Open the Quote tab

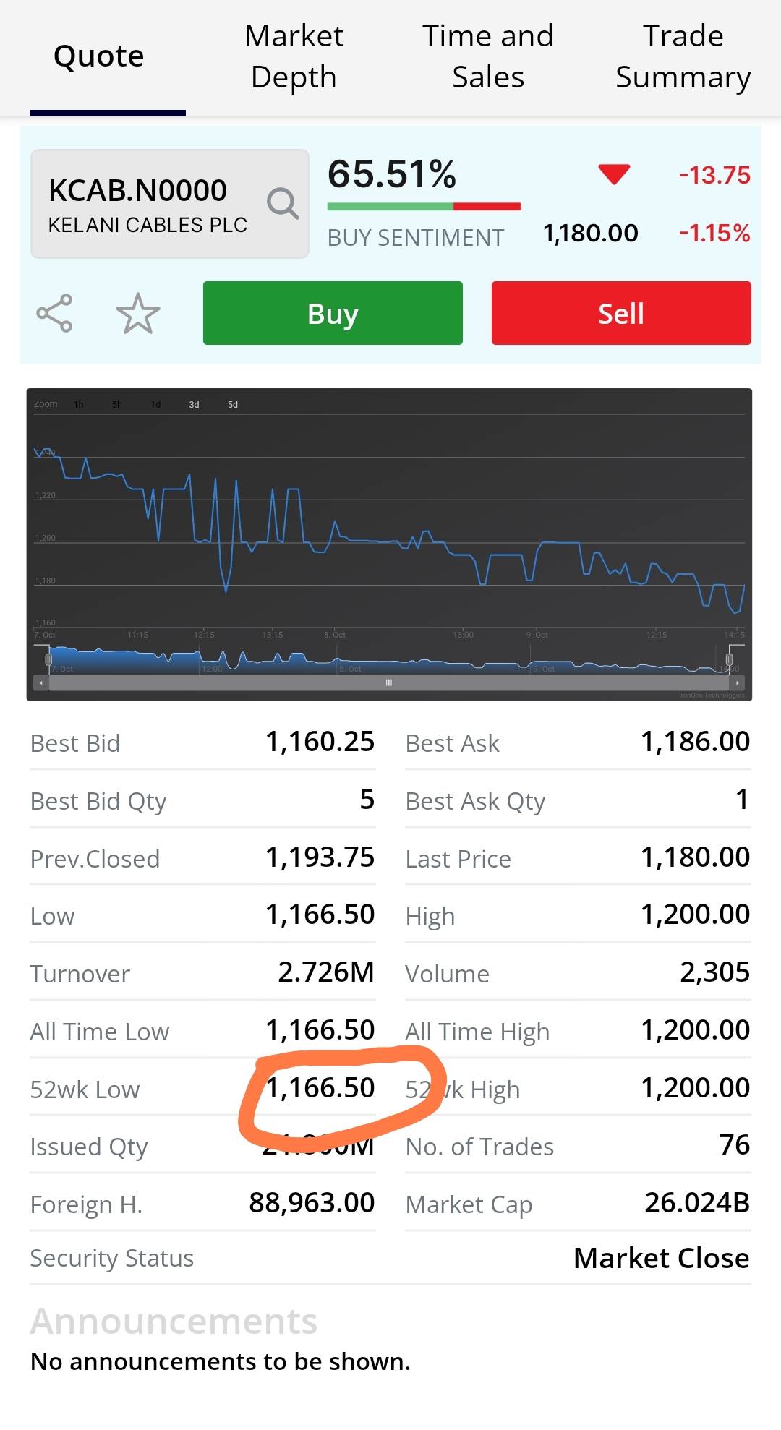coord(99,56)
